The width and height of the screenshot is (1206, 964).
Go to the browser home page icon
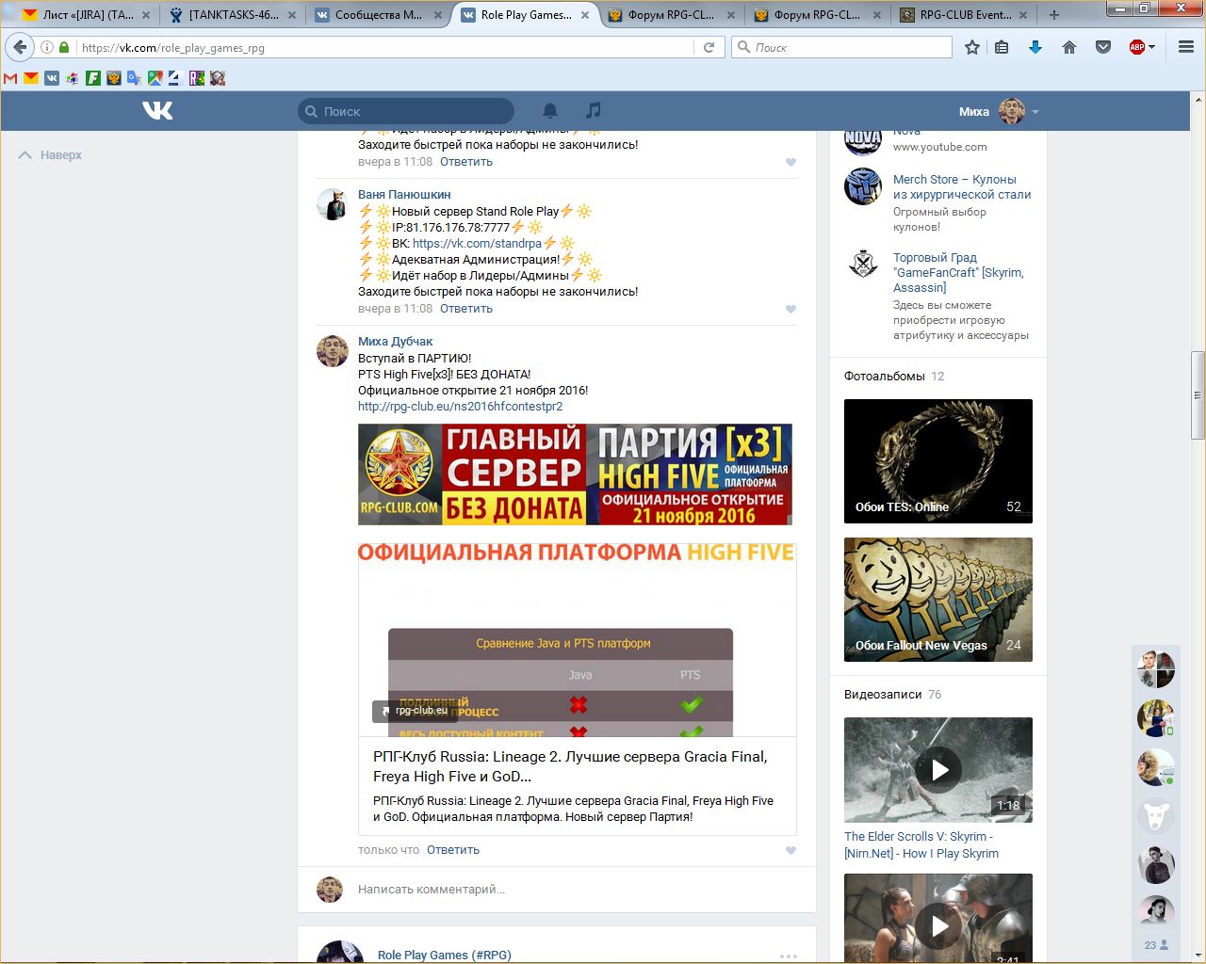tap(1069, 47)
